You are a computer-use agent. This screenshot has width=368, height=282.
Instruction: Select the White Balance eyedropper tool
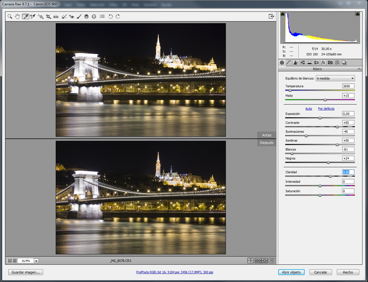pos(26,17)
